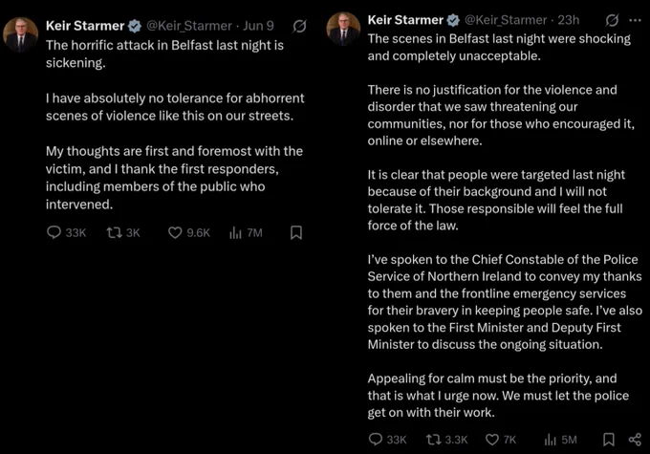View analytics showing 5M views
Image resolution: width=650 pixels, height=454 pixels.
click(560, 440)
